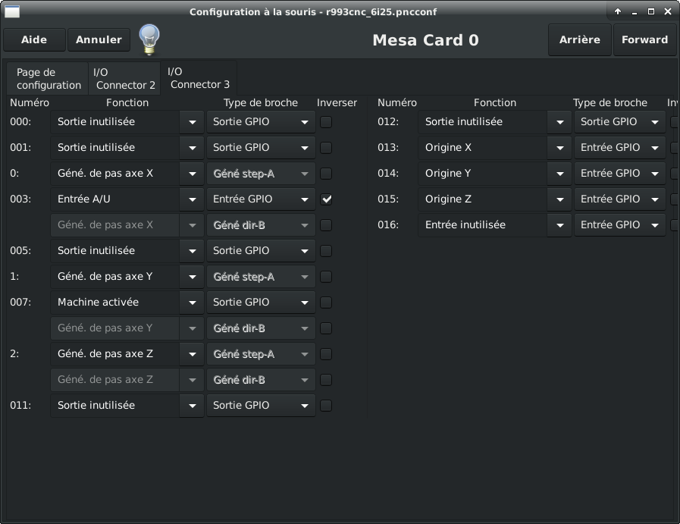Open Type de broche dropdown for pin 013
This screenshot has height=524, width=680.
pyautogui.click(x=619, y=147)
